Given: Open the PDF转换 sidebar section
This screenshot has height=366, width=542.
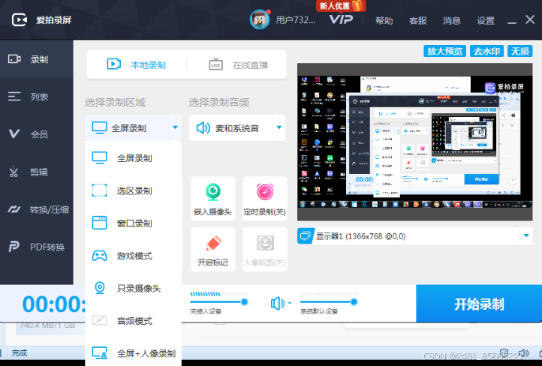Looking at the screenshot, I should coord(36,247).
